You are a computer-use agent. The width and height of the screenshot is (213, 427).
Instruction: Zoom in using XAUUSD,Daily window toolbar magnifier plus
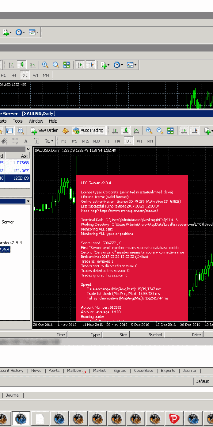[149, 130]
